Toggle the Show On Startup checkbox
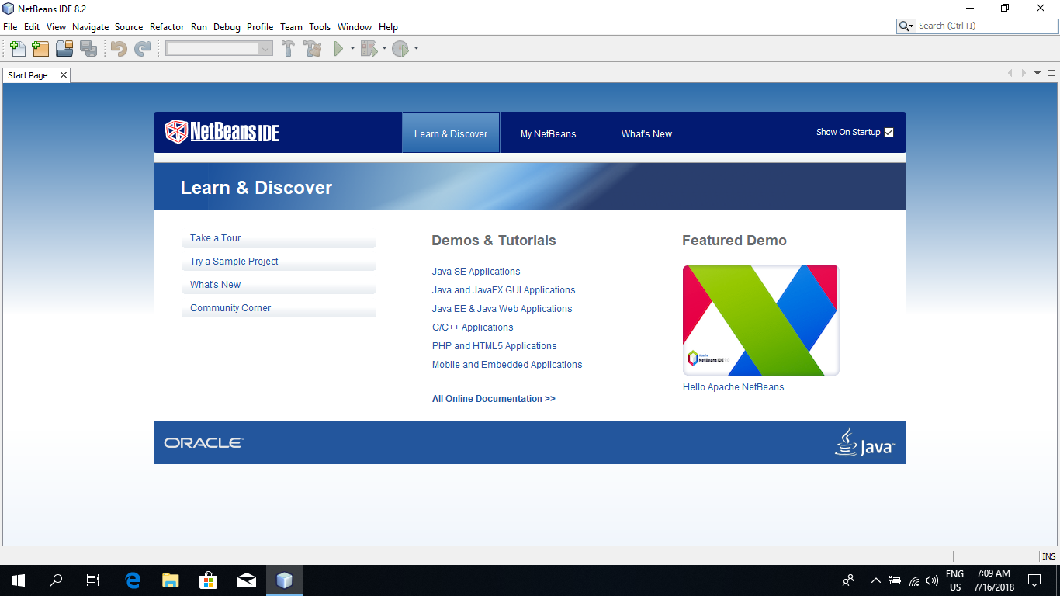 (889, 132)
